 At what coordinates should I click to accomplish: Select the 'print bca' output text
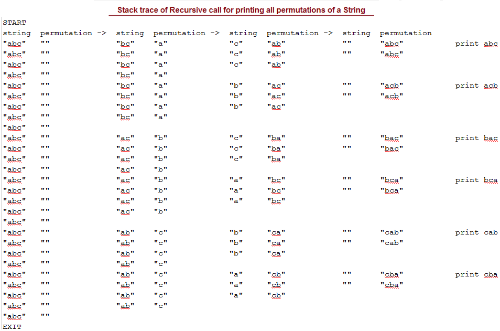476,180
